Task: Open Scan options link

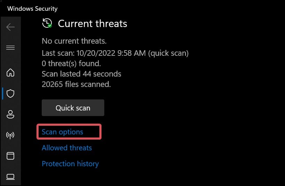Action: point(63,132)
